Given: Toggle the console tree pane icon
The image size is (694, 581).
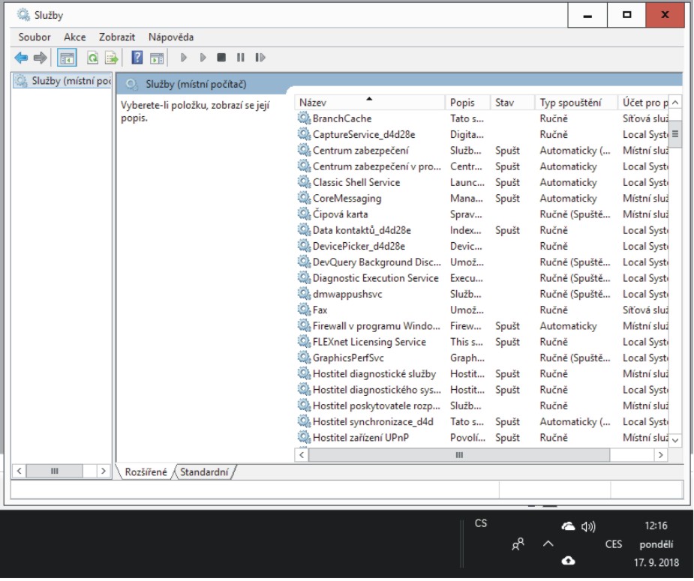Looking at the screenshot, I should pyautogui.click(x=66, y=58).
